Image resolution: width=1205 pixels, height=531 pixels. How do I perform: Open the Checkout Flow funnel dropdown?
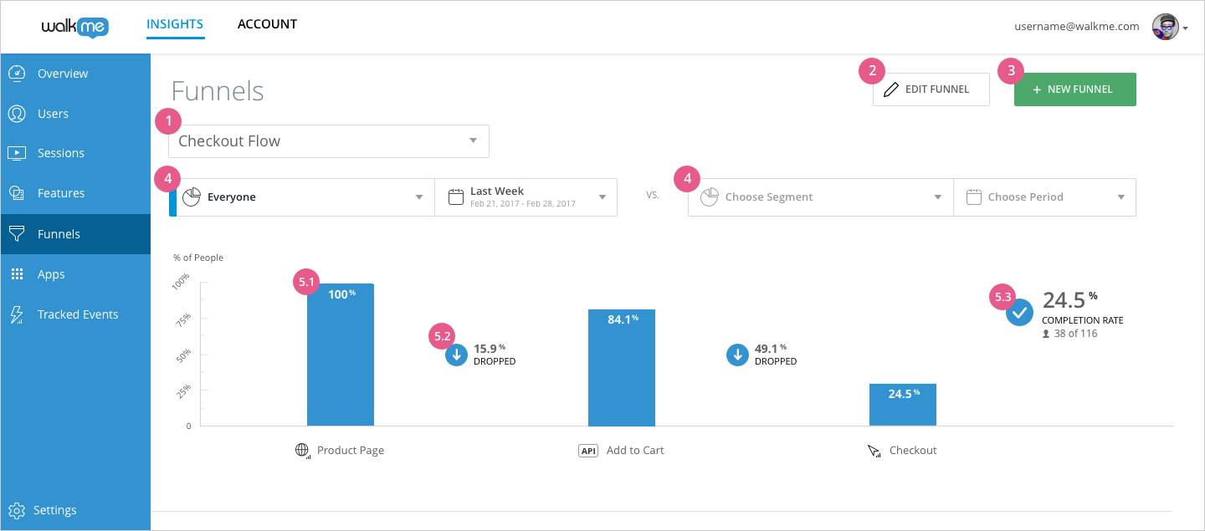(x=328, y=140)
